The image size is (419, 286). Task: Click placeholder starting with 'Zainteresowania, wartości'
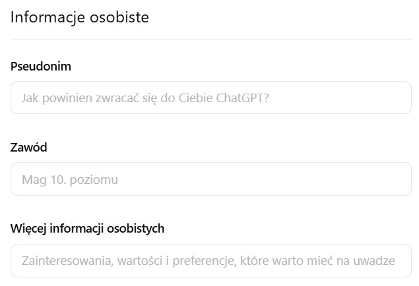click(x=208, y=260)
